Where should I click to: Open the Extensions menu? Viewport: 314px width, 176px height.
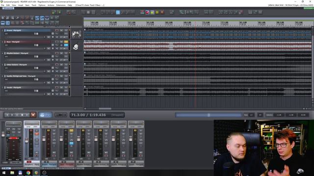61,5
